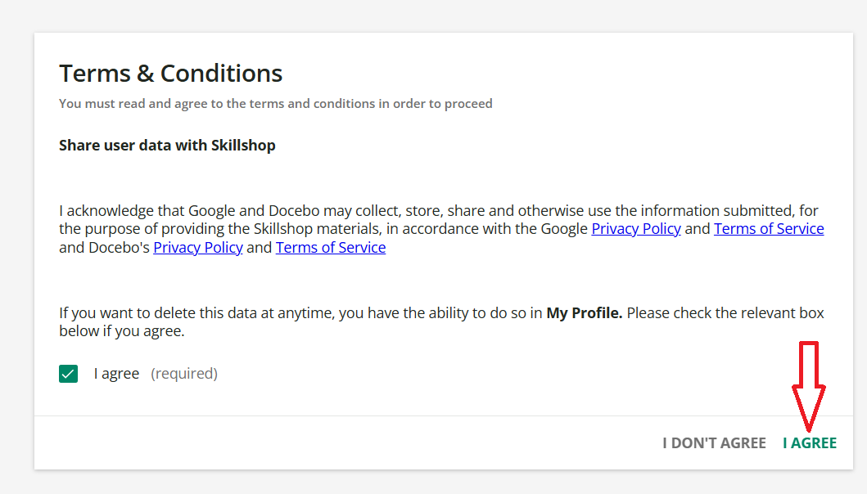The image size is (867, 494).
Task: Confirm with the green I AGREE button
Action: [x=810, y=443]
